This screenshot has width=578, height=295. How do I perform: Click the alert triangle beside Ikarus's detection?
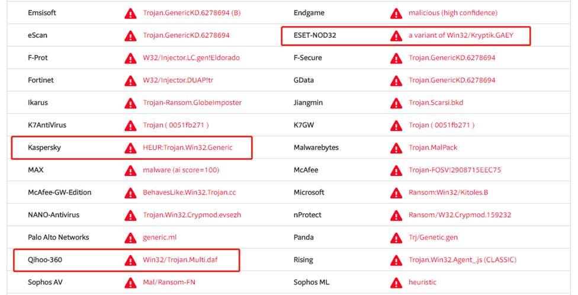coord(130,103)
